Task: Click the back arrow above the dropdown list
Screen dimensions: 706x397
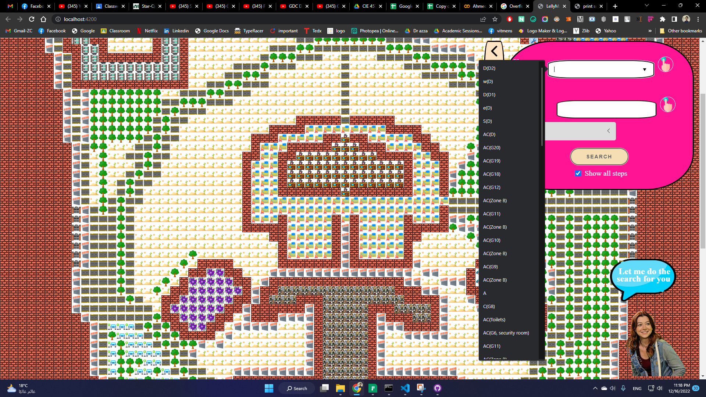Action: pos(494,51)
